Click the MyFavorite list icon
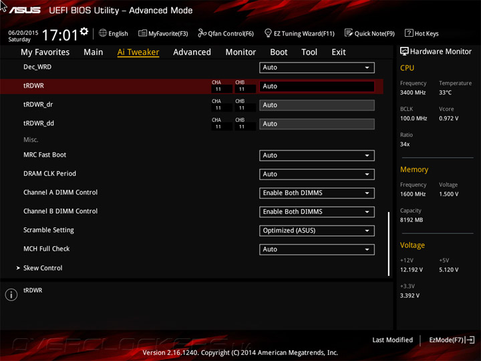This screenshot has height=361, width=481. click(142, 33)
